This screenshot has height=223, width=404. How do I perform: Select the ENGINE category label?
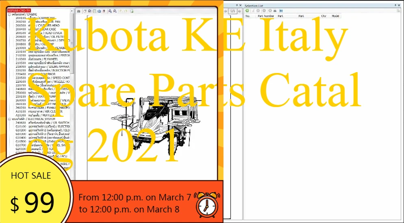tap(24, 14)
